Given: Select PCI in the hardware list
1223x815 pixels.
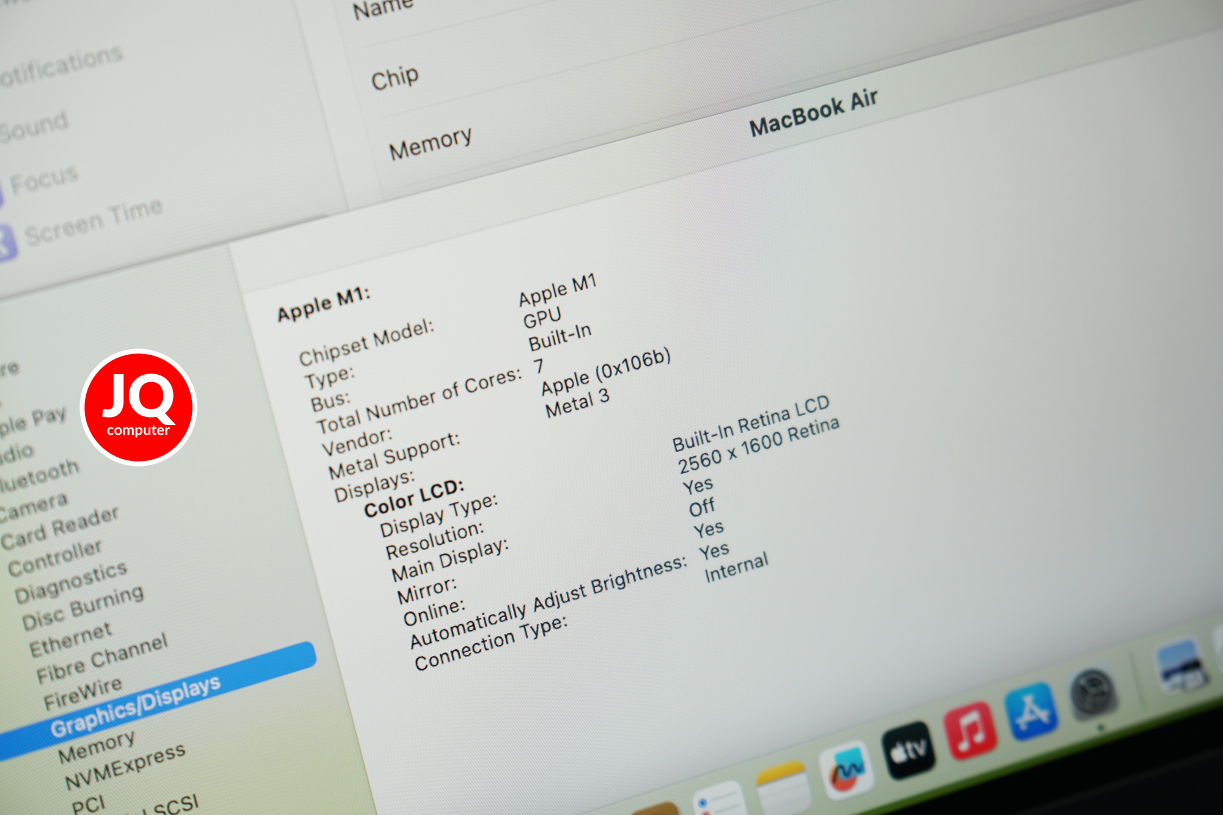Looking at the screenshot, I should (x=88, y=805).
